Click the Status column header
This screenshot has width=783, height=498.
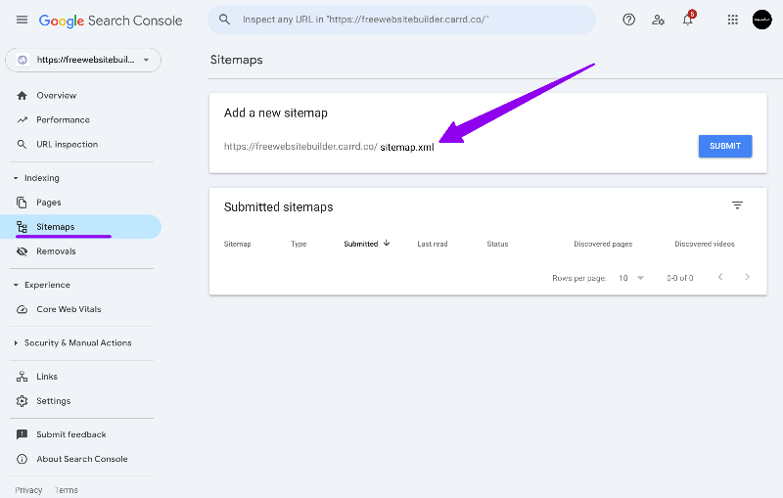pos(497,244)
